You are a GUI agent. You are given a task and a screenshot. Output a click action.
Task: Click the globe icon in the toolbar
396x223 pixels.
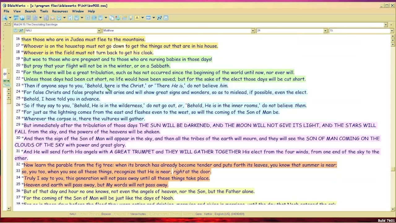(x=22, y=18)
